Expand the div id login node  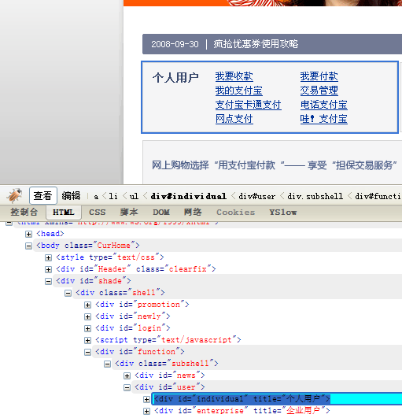[x=87, y=328]
